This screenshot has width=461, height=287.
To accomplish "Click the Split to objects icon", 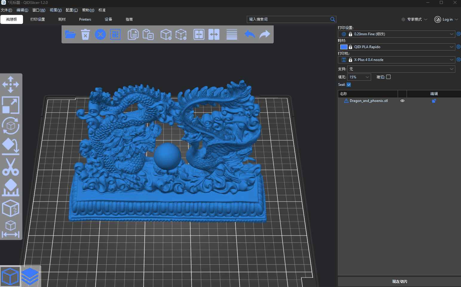I will [199, 34].
